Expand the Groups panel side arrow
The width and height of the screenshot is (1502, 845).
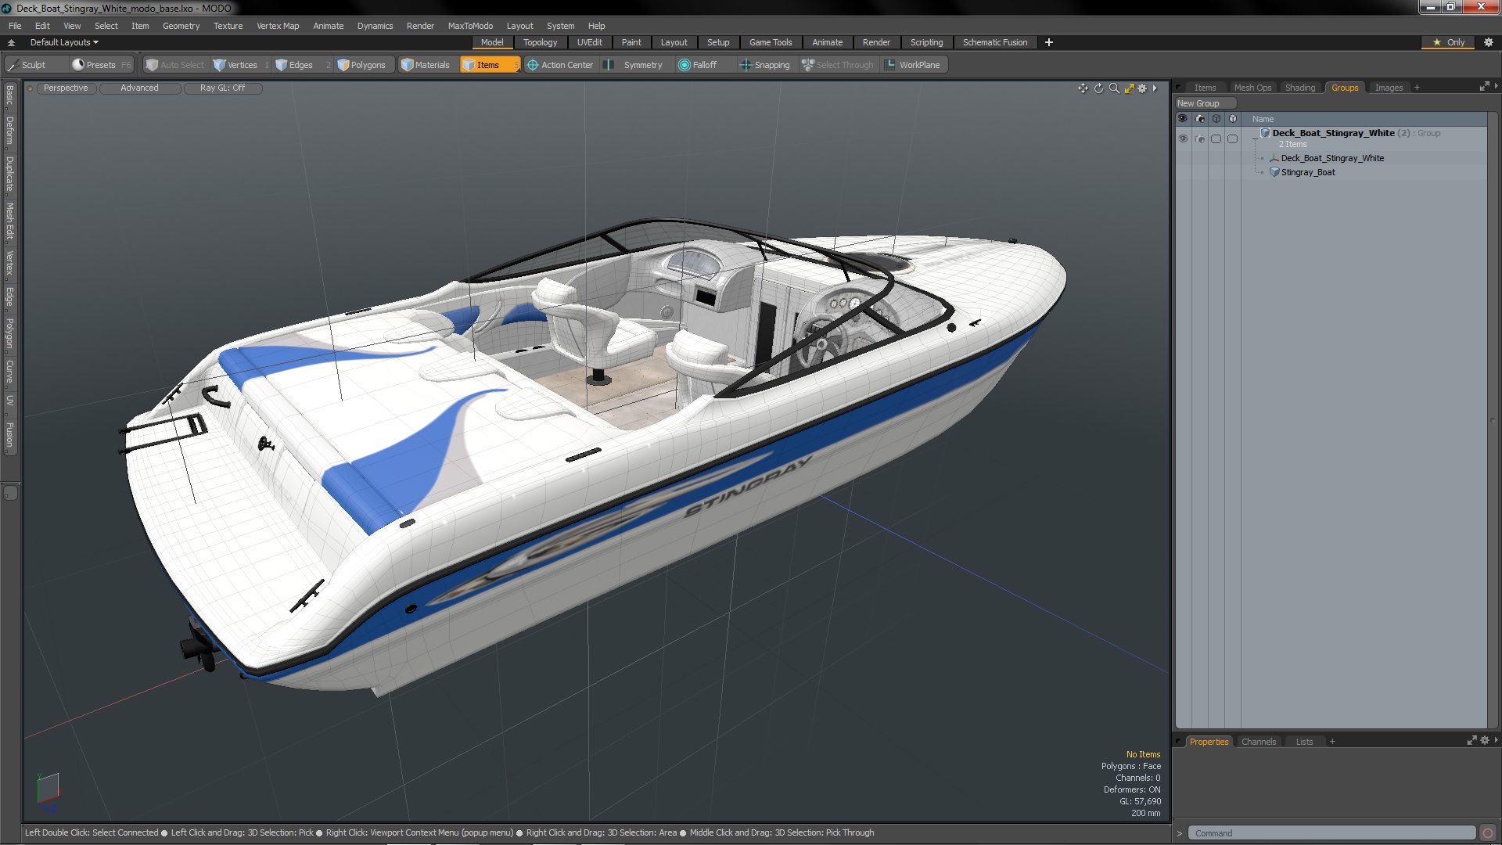[x=1496, y=86]
